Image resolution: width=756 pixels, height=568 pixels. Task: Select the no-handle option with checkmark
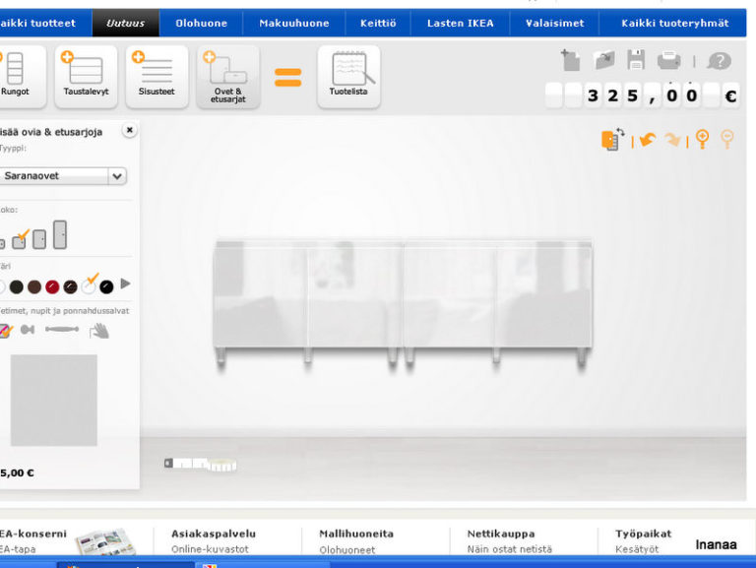pos(6,331)
